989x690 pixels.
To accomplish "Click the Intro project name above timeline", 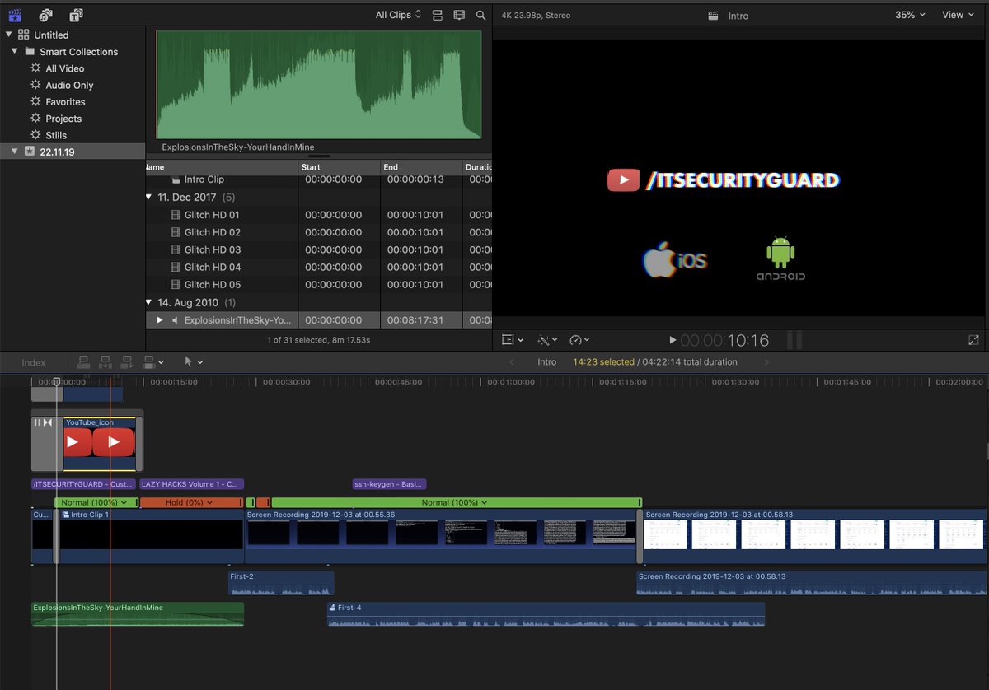I will [547, 362].
